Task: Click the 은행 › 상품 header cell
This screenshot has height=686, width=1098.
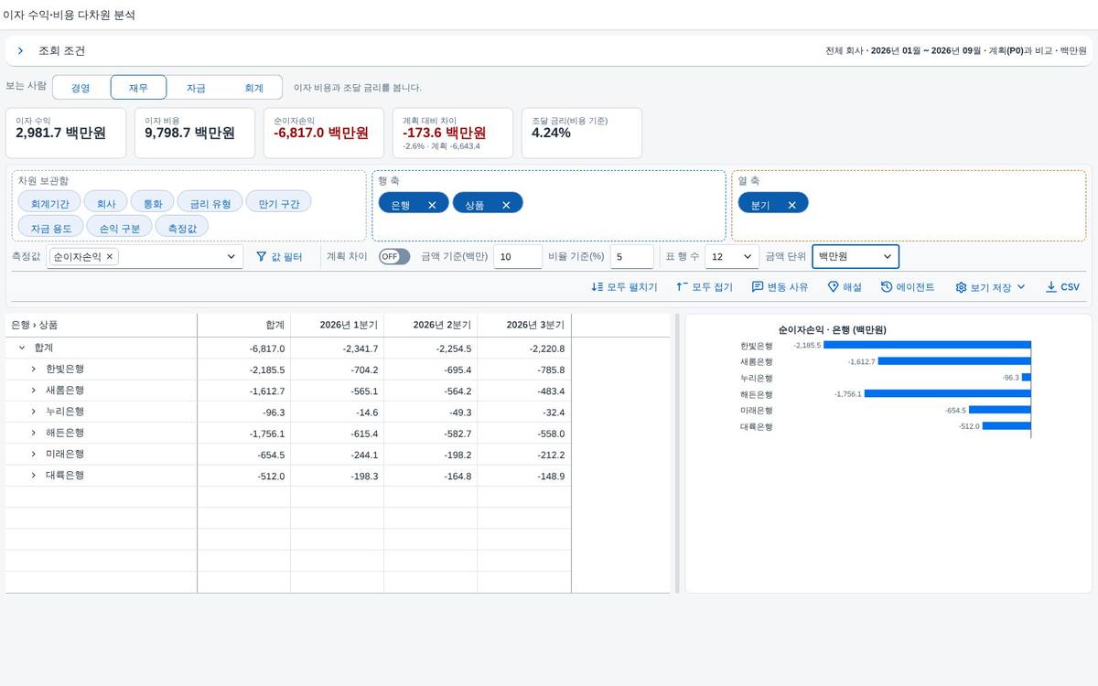Action: click(101, 325)
